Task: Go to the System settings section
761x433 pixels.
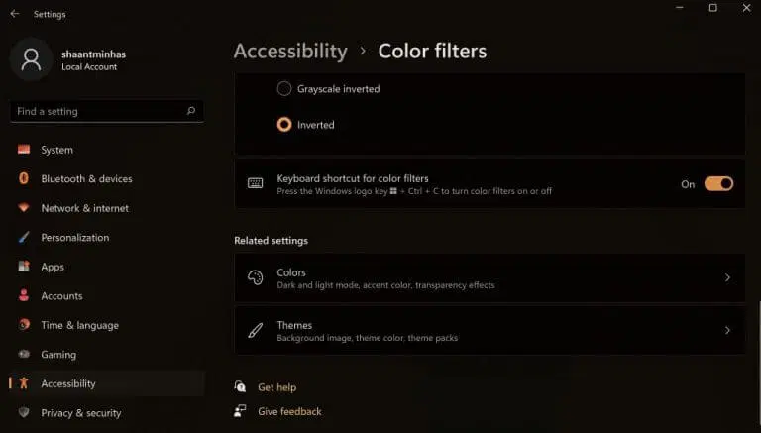Action: click(56, 150)
